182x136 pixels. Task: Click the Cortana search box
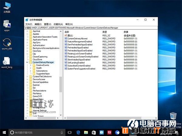(x=37, y=133)
